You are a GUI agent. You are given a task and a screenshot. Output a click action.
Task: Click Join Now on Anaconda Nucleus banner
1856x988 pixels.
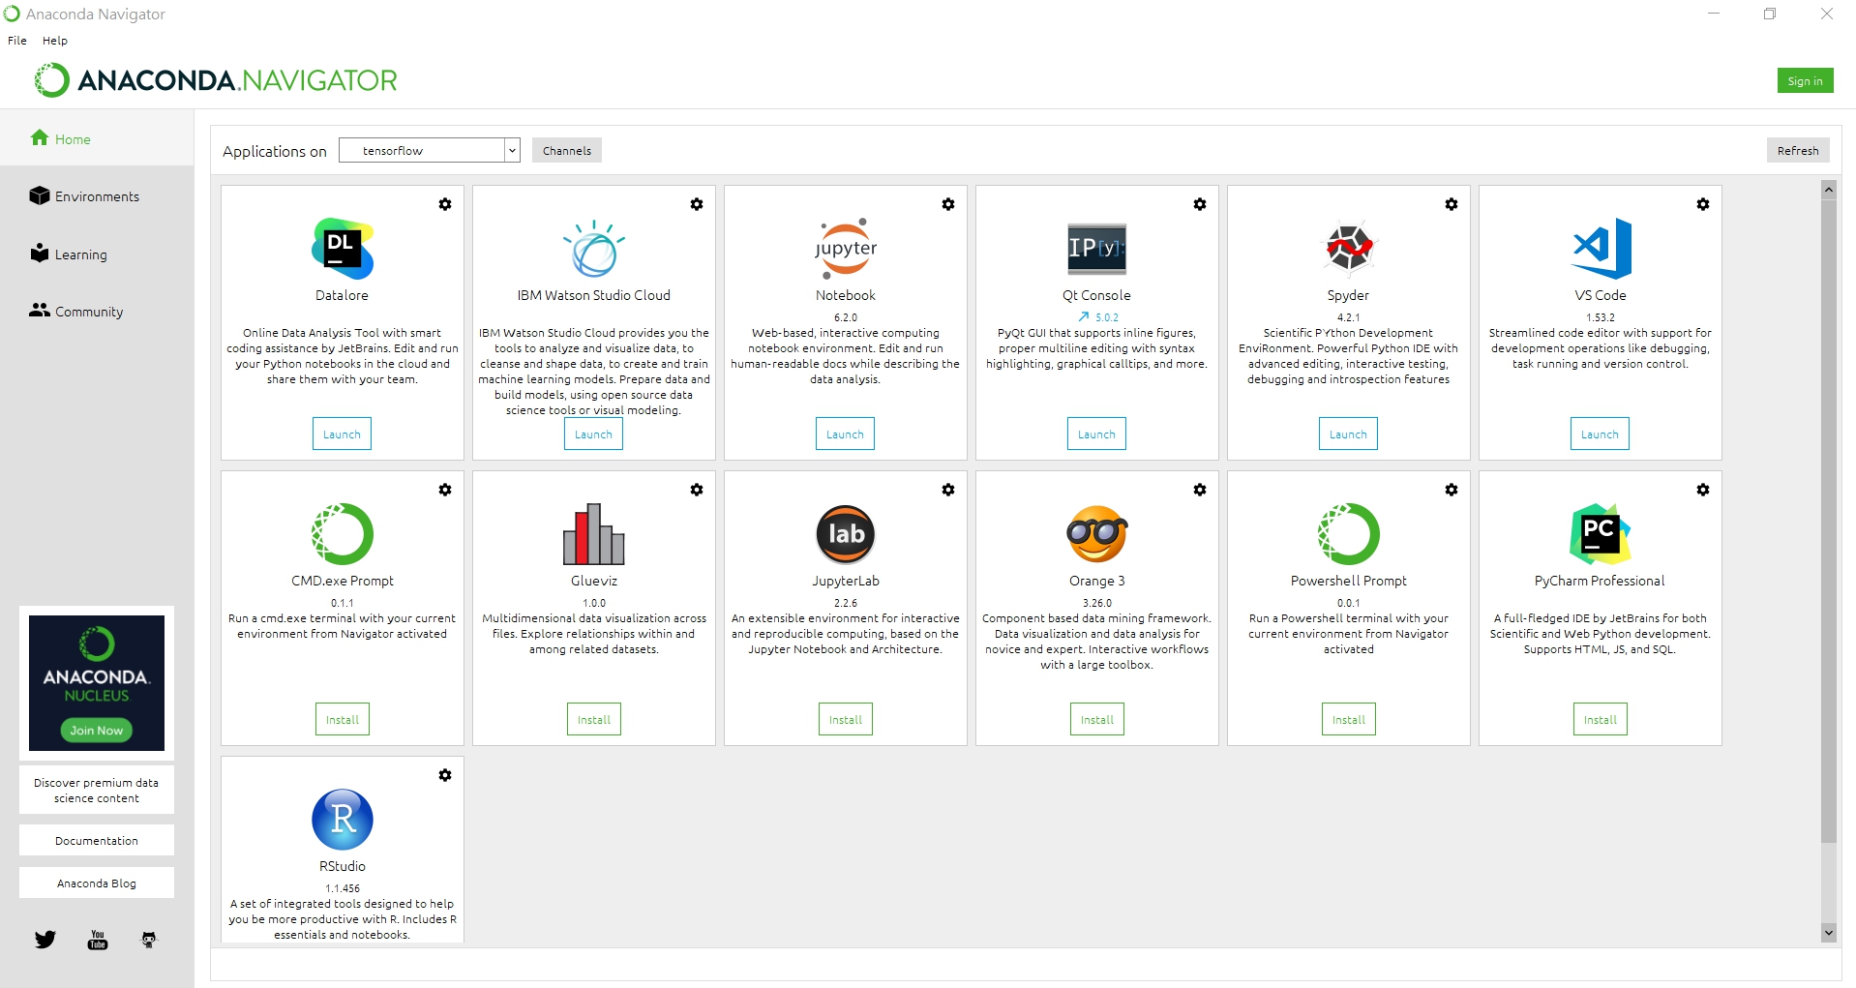click(x=97, y=731)
